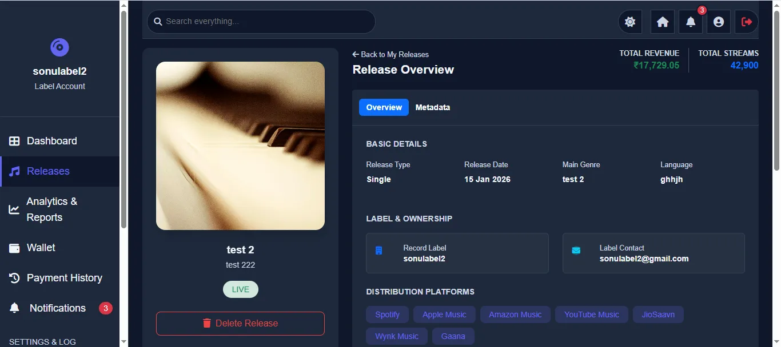The height and width of the screenshot is (347, 781).
Task: Click the release date 15 Jan 2026
Action: pyautogui.click(x=487, y=179)
